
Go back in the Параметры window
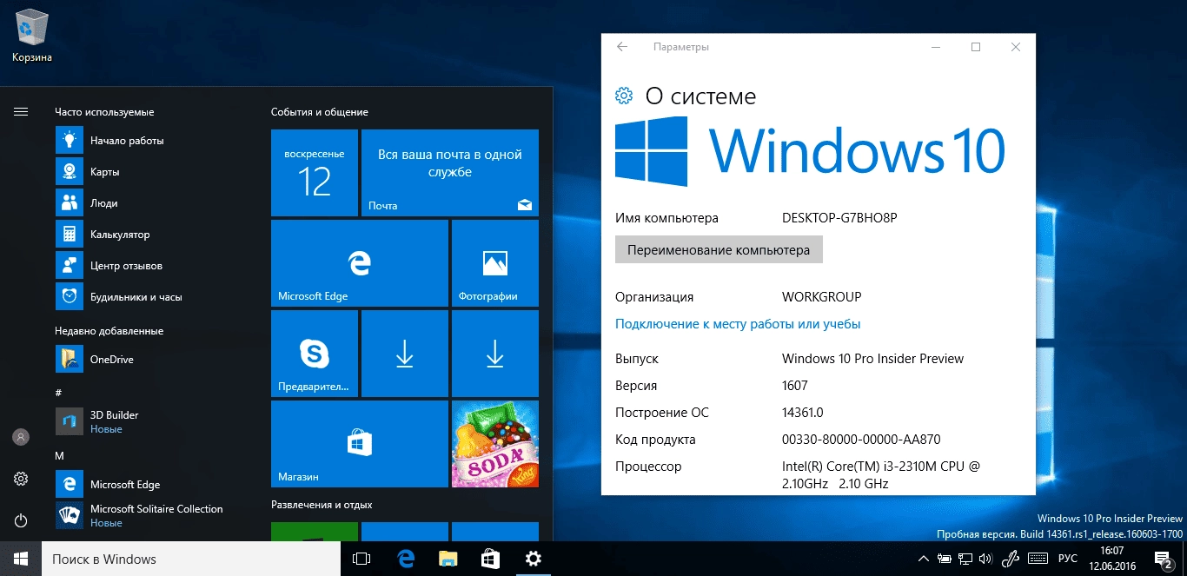(x=622, y=47)
